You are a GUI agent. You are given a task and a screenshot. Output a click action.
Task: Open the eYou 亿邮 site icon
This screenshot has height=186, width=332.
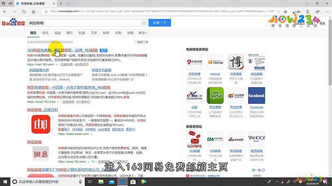pyautogui.click(x=194, y=95)
